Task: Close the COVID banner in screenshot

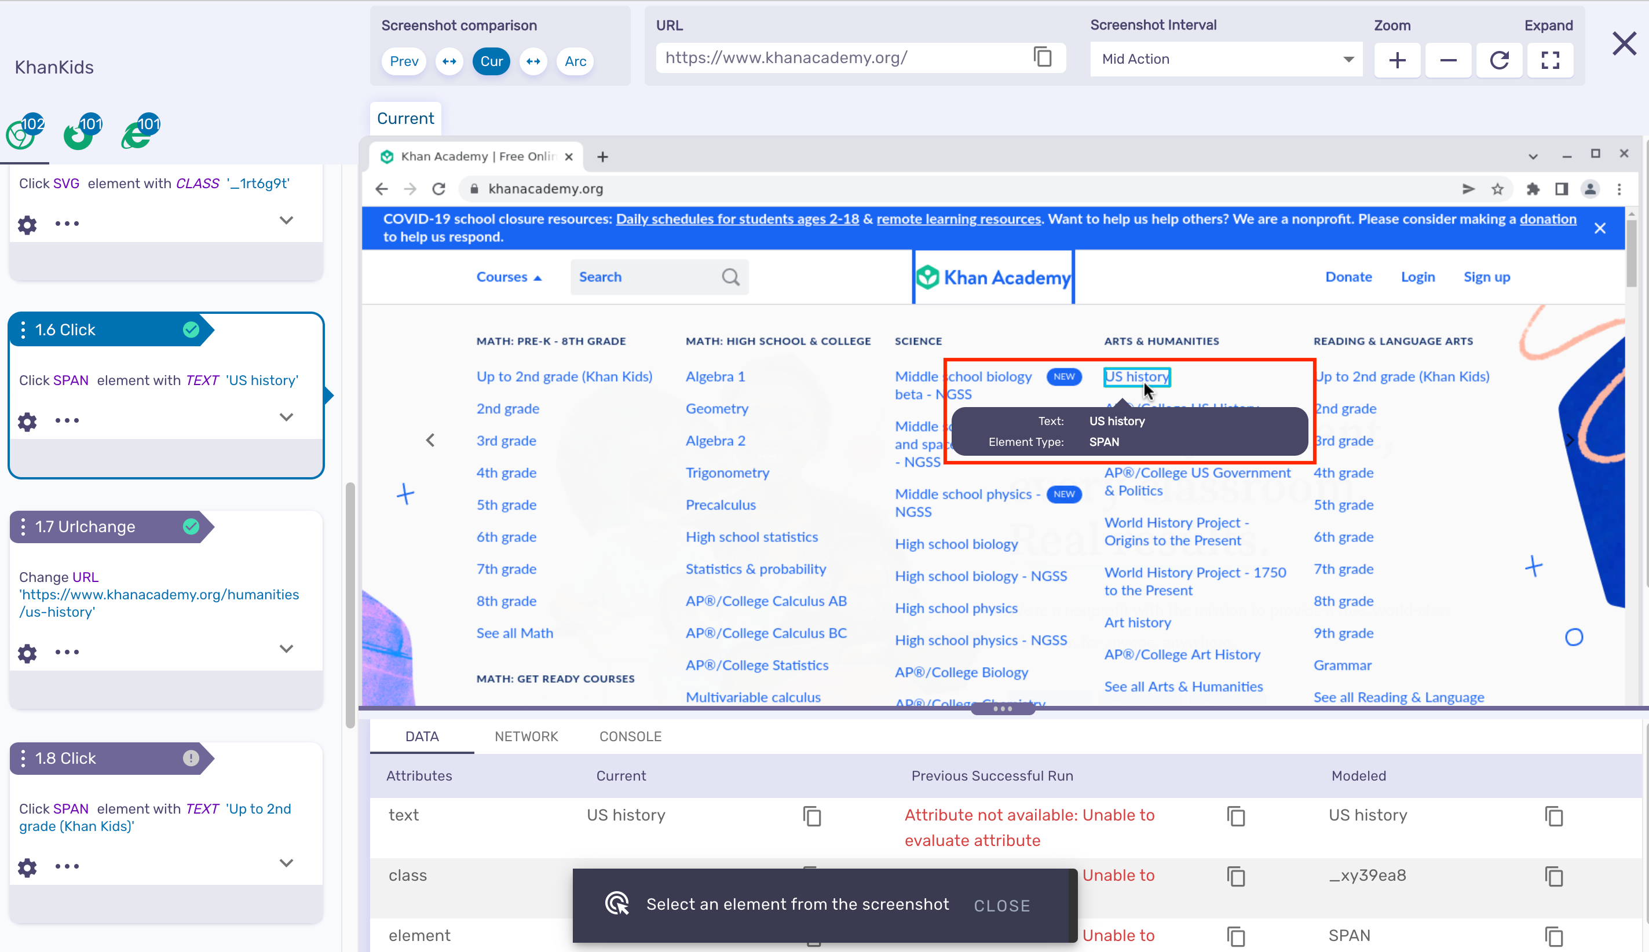Action: (1600, 228)
